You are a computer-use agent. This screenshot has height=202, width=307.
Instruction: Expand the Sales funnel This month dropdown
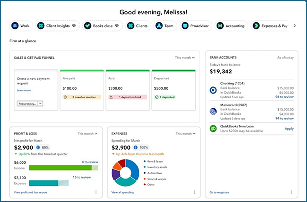[185, 58]
